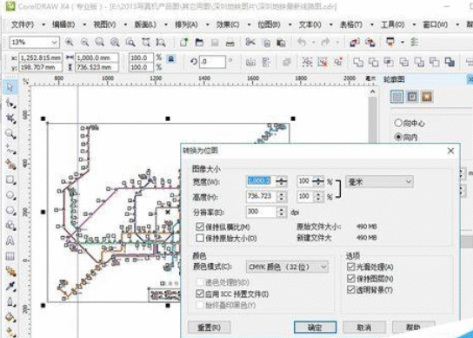Click the 高度 736.723 spinner arrows

point(282,197)
